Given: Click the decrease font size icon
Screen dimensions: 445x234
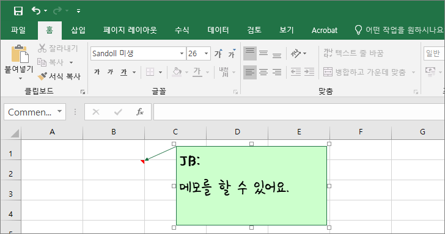Looking at the screenshot, I should 232,53.
